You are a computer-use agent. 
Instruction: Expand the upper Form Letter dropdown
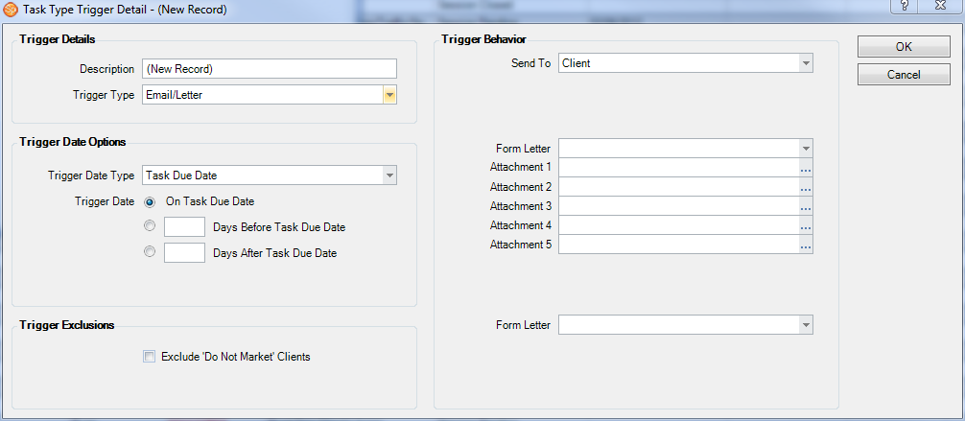click(806, 149)
